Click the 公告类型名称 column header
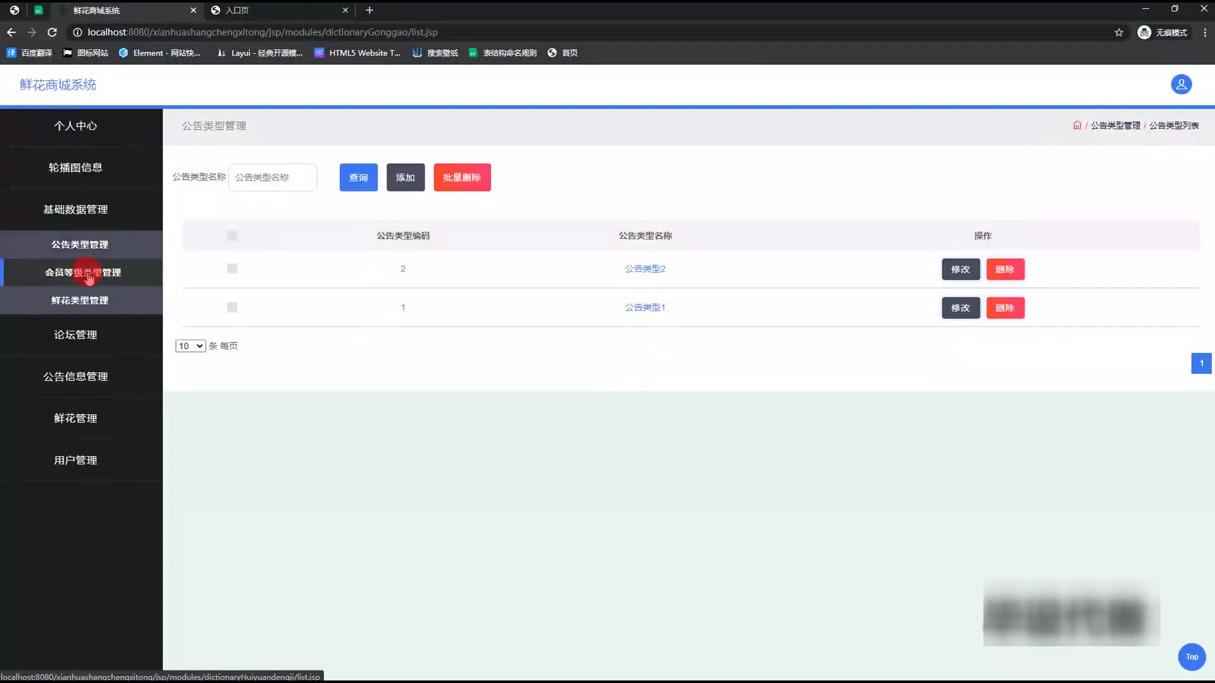 (x=645, y=236)
